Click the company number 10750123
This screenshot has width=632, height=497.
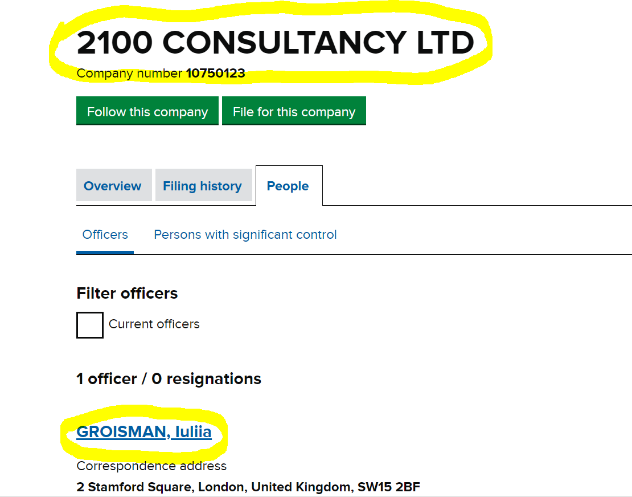[216, 74]
